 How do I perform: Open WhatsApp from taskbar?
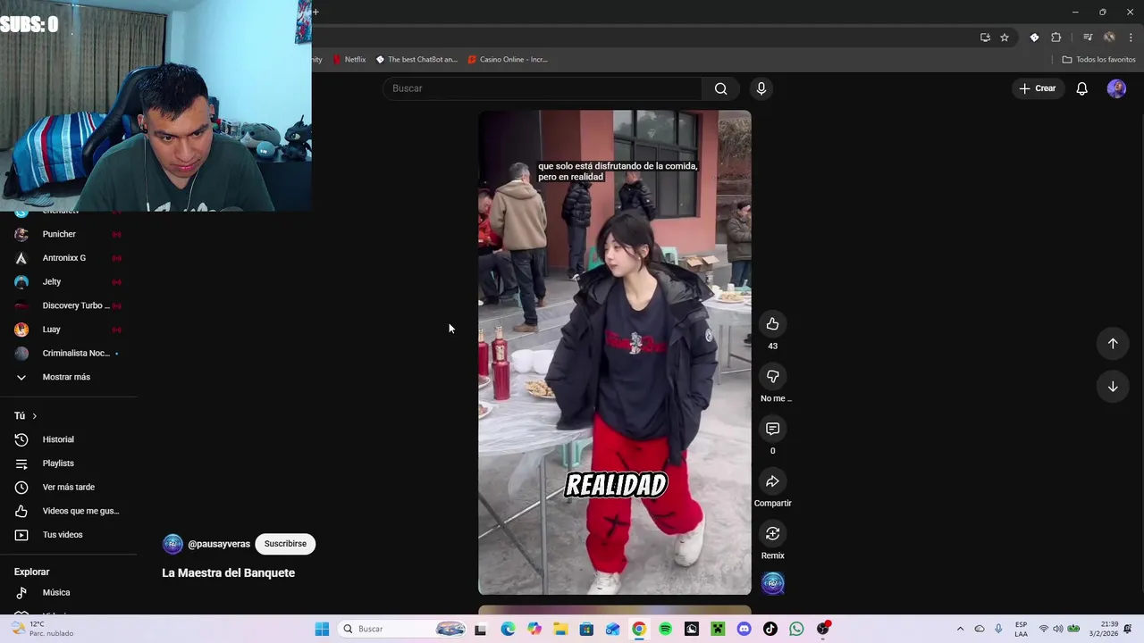click(796, 629)
